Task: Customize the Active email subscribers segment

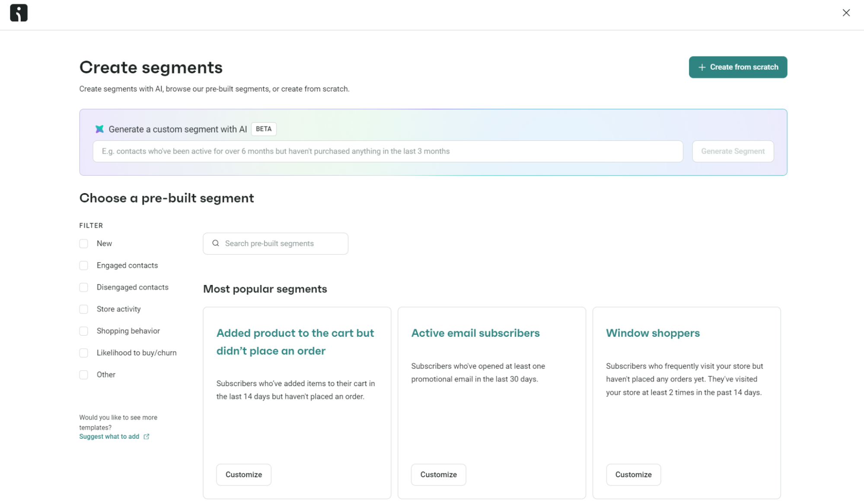Action: tap(438, 474)
